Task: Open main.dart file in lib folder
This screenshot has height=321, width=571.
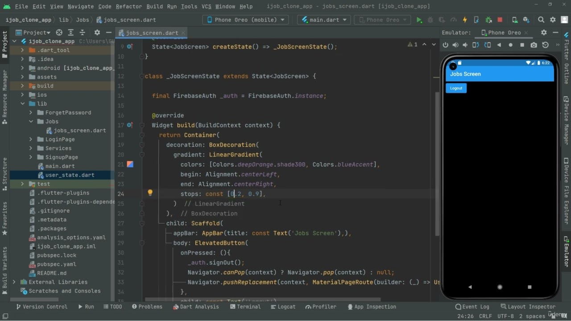Action: tap(60, 166)
